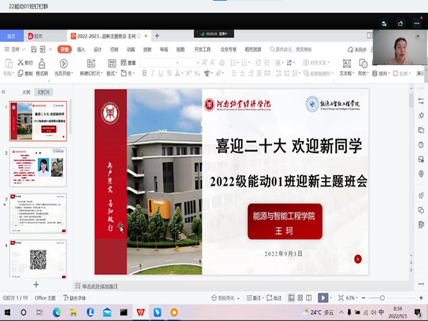
Task: Switch to normal view in status bar
Action: (x=292, y=297)
